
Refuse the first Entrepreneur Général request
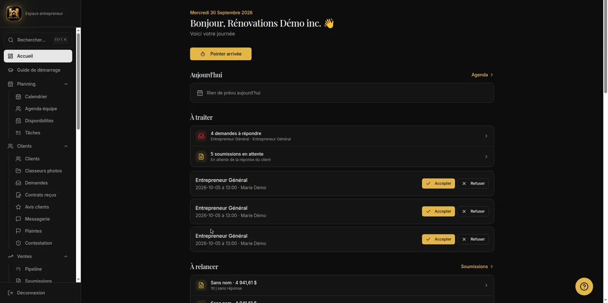click(473, 183)
